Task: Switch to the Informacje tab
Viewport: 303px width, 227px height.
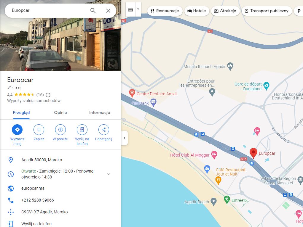Action: 100,113
